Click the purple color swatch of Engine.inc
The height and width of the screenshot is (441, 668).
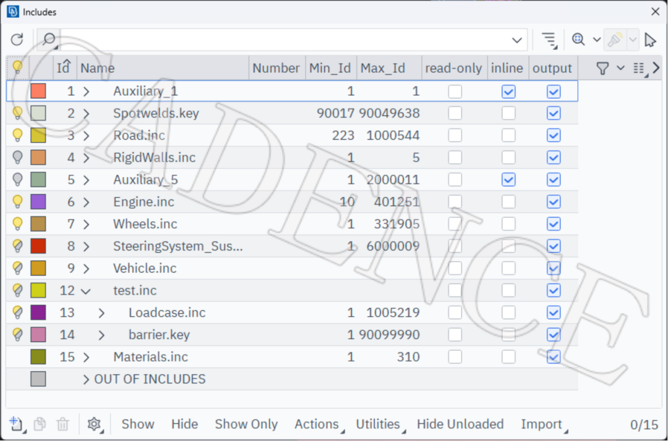[x=38, y=201]
